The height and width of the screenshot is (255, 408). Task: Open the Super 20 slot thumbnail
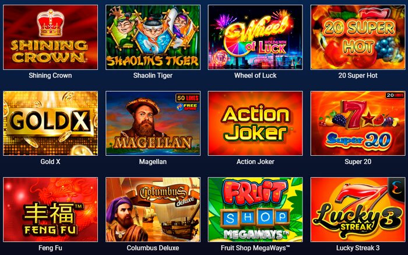[358, 124]
